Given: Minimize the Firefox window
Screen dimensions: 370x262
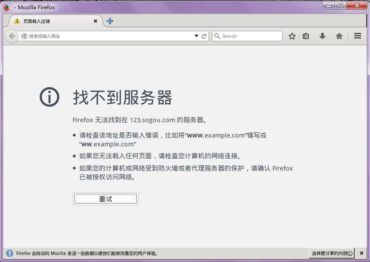Looking at the screenshot, I should [x=329, y=5].
